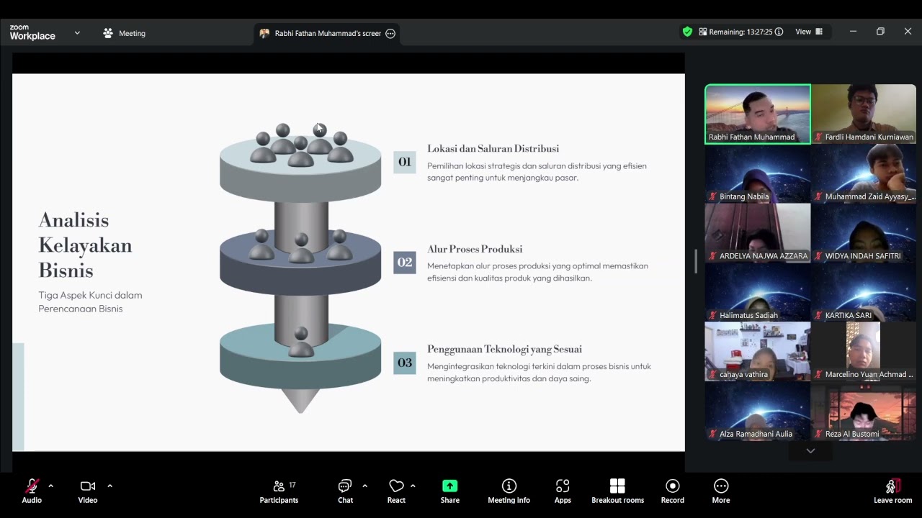The image size is (922, 518).
Task: Start video with the Video camera icon
Action: [88, 486]
